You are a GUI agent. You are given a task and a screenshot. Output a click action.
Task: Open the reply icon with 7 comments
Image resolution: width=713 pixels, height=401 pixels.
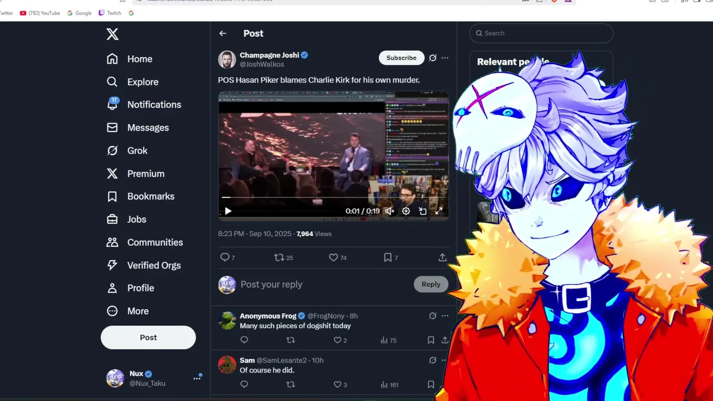(x=225, y=257)
